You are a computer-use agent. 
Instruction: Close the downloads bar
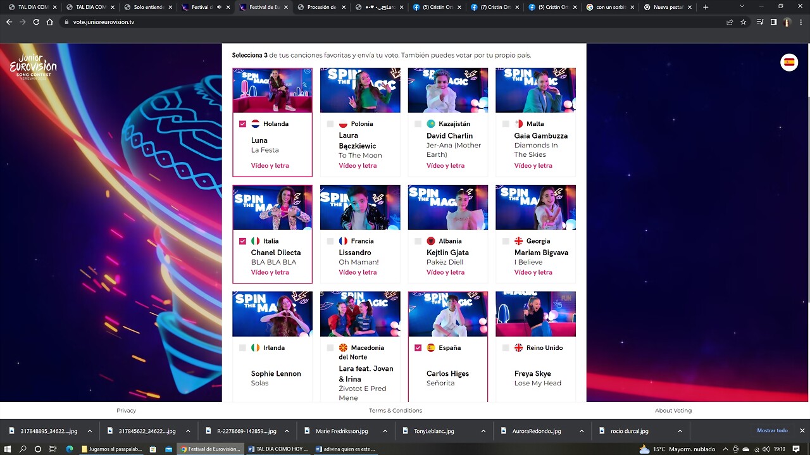[802, 431]
